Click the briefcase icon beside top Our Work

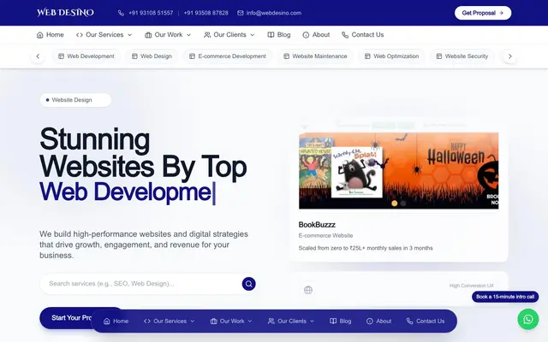[148, 35]
